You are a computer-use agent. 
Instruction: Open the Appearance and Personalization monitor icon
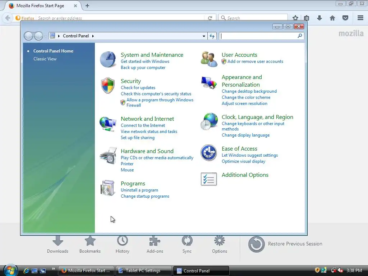209,83
